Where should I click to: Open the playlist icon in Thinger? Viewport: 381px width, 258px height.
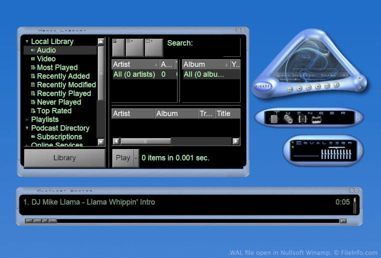(x=274, y=119)
